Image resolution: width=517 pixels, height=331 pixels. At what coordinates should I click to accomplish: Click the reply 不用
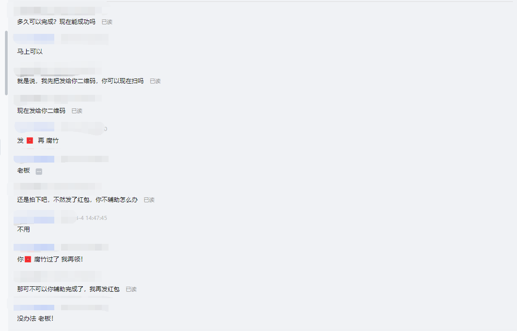coord(24,229)
